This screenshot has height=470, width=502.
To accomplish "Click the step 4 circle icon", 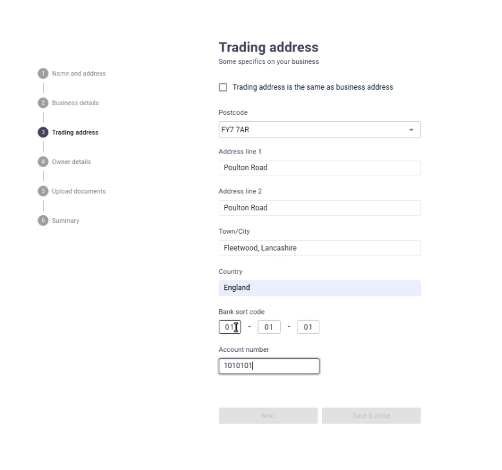I will tap(43, 162).
